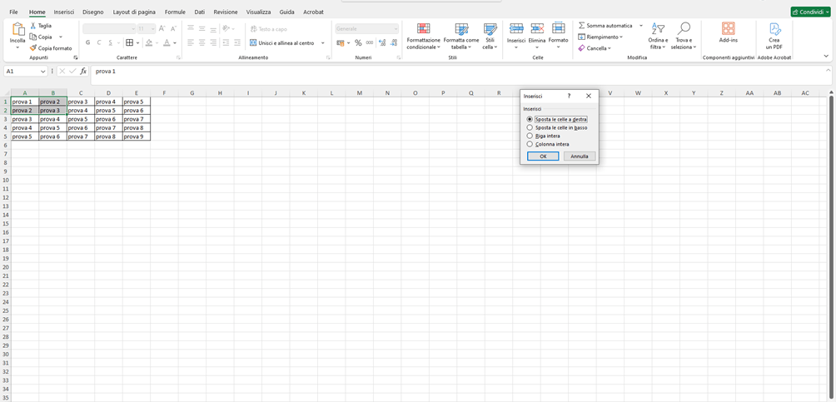Switch to the Layout di pagina tab
The height and width of the screenshot is (402, 836).
[134, 12]
